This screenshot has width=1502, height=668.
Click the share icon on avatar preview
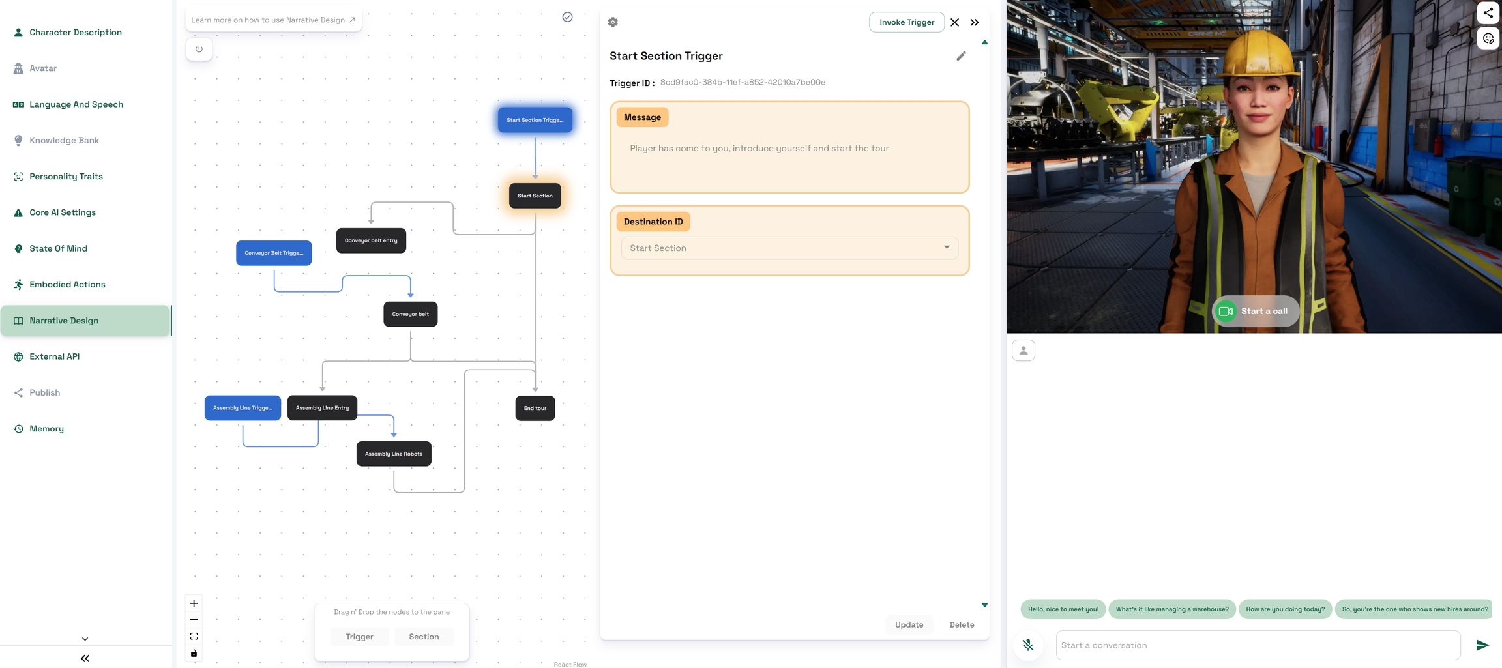tap(1488, 12)
